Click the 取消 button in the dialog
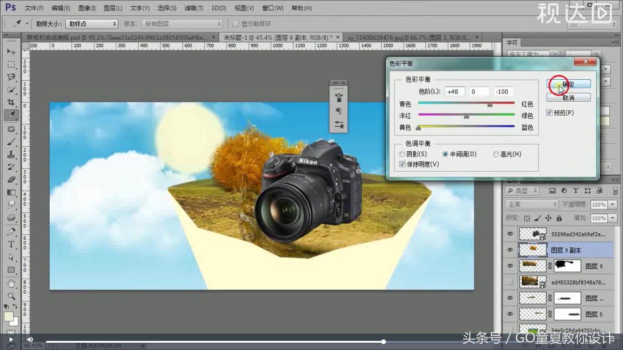This screenshot has height=350, width=623. pyautogui.click(x=568, y=97)
